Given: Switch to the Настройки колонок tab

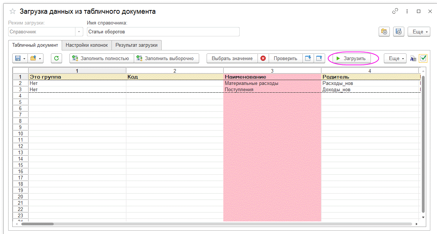Looking at the screenshot, I should (87, 45).
